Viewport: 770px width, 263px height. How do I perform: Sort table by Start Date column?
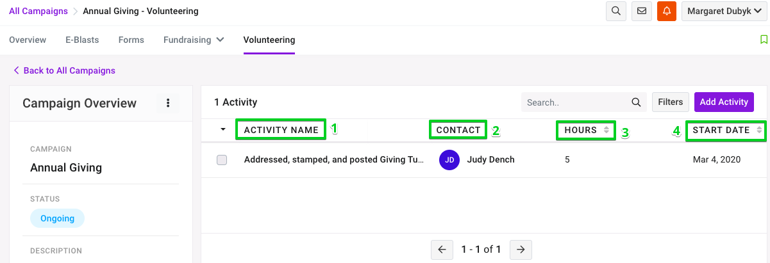(x=726, y=130)
